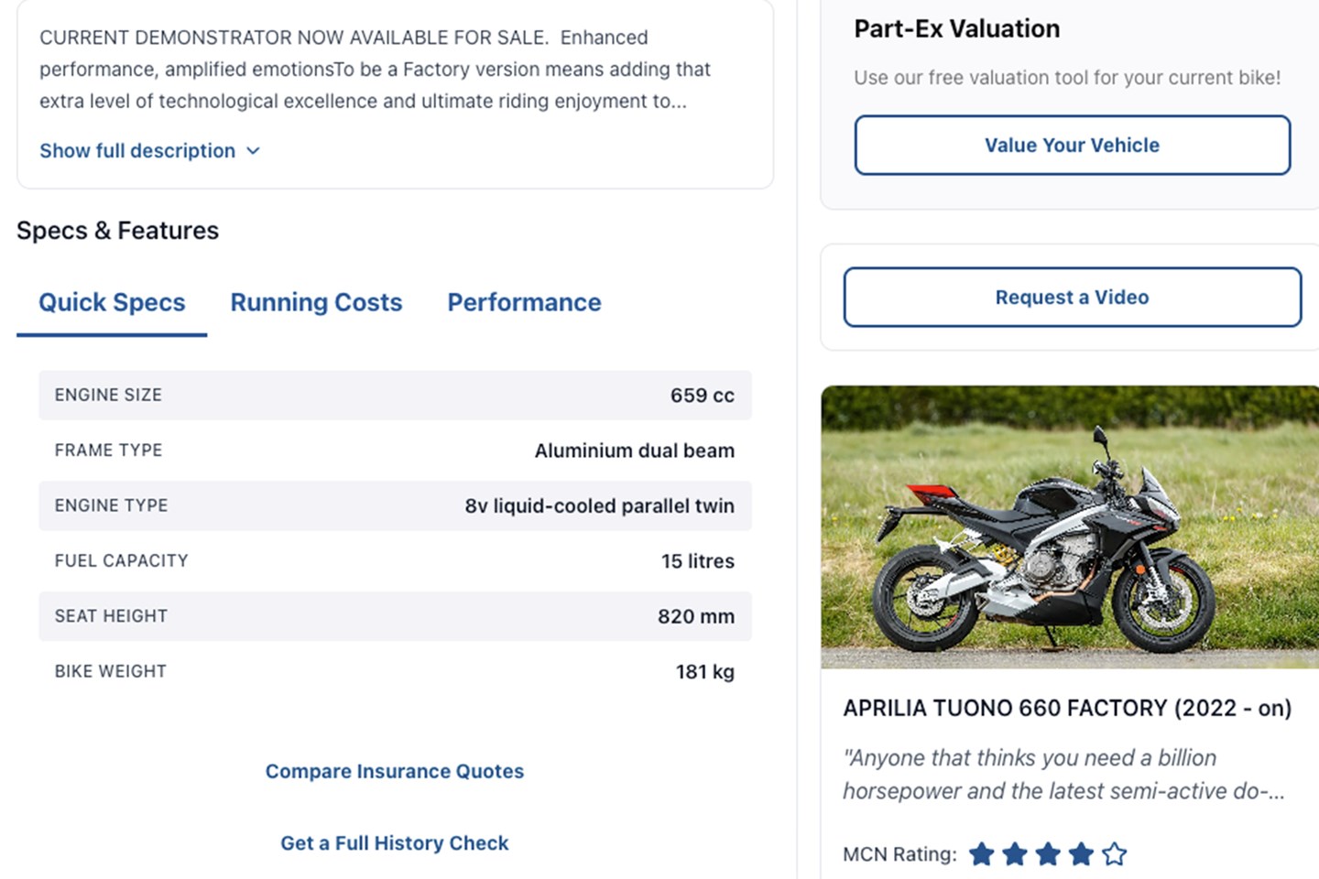Viewport: 1319px width, 879px height.
Task: Select the Engine Size spec row
Action: 395,396
